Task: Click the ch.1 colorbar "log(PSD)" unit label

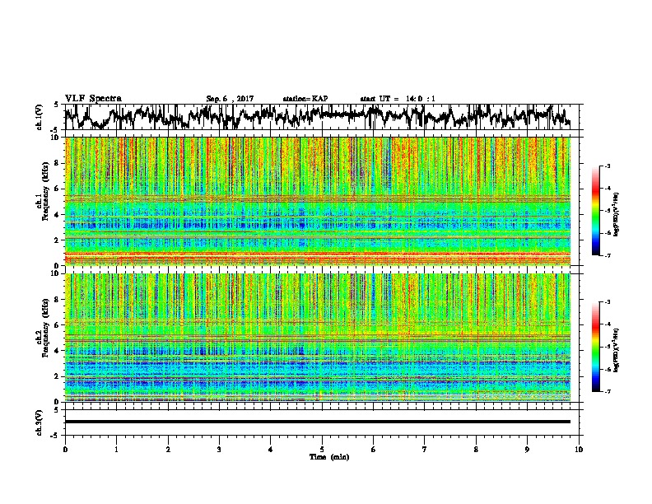Action: click(617, 214)
